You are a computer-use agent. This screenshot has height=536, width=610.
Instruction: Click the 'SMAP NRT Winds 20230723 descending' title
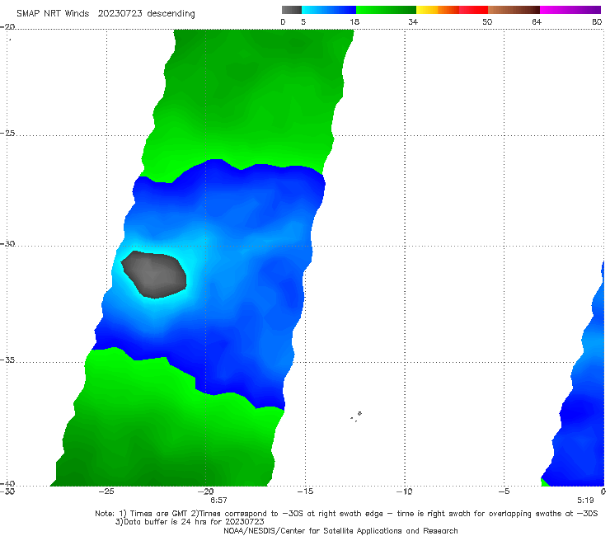point(106,14)
